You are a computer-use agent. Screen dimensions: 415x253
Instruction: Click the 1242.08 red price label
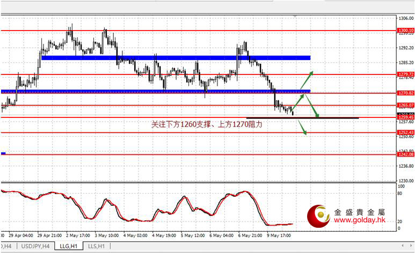(x=405, y=154)
